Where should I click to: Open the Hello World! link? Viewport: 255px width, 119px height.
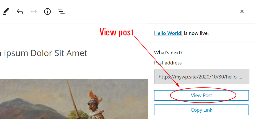tap(168, 33)
